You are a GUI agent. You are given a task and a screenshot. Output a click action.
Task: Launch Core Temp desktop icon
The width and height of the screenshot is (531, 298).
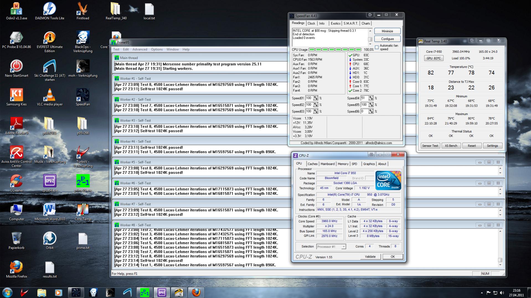coord(83,212)
